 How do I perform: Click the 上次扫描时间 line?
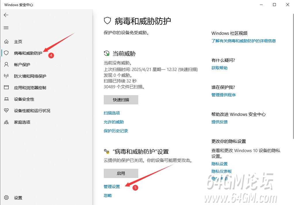click(x=151, y=69)
